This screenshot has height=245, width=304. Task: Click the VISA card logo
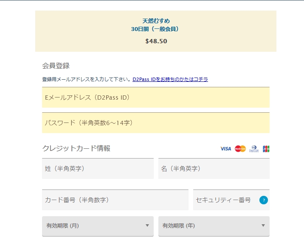pos(225,149)
